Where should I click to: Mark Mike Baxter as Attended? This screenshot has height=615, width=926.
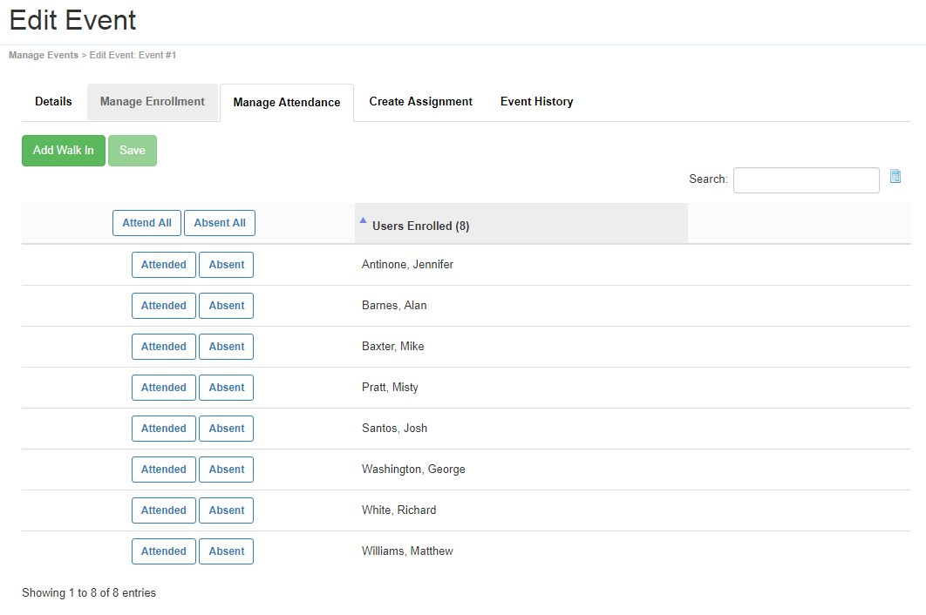click(x=164, y=347)
